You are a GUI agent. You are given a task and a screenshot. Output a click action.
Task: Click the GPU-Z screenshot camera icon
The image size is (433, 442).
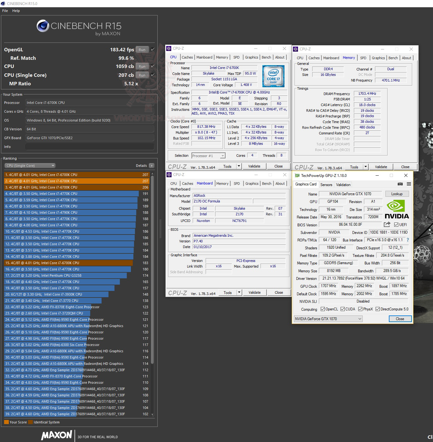coord(400,184)
